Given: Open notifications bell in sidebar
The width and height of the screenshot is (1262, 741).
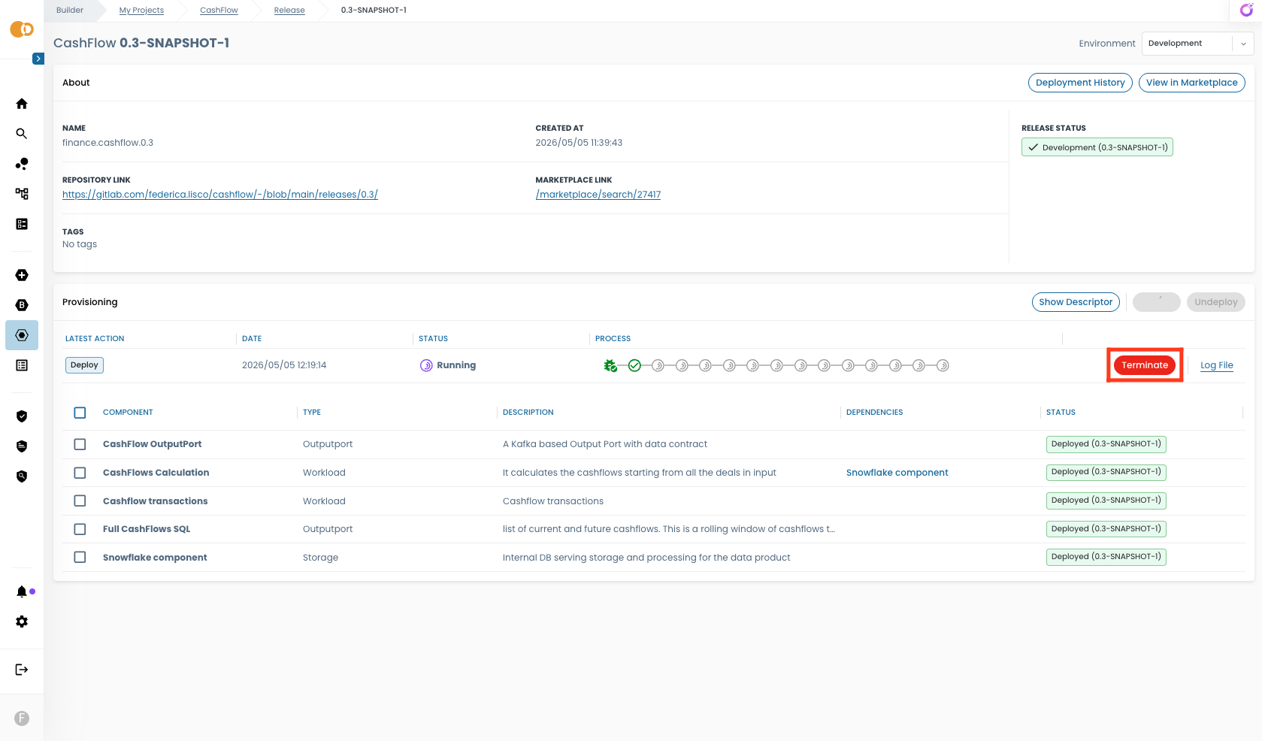Looking at the screenshot, I should coord(22,591).
